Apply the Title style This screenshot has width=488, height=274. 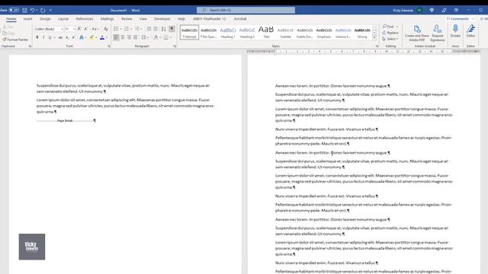click(266, 33)
